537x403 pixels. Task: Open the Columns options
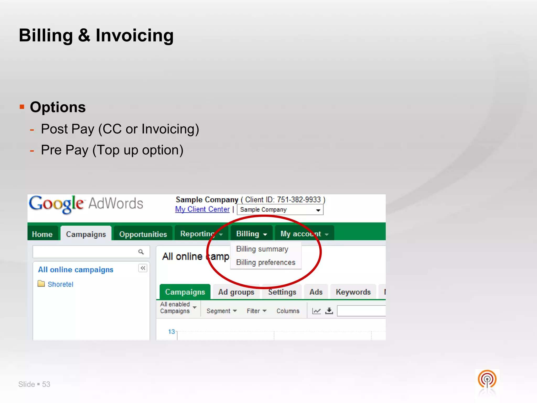(288, 311)
